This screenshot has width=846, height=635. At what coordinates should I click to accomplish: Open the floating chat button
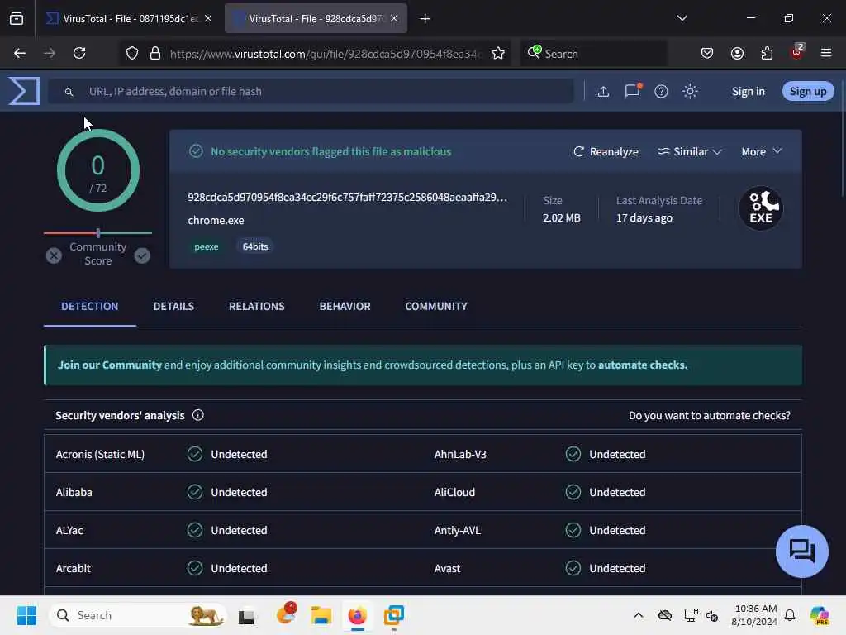coord(801,551)
